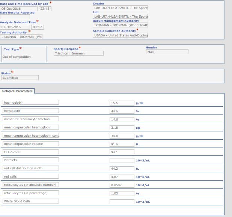Click the haemoglobin value 15.5

pyautogui.click(x=122, y=103)
